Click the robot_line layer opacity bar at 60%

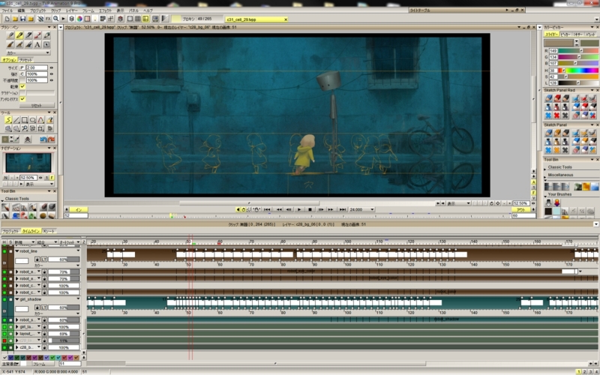coord(64,259)
